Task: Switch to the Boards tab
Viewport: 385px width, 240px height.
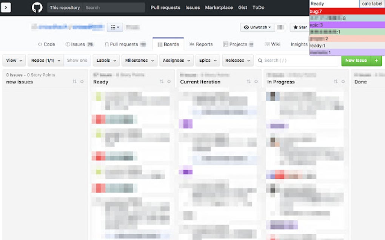Action: 168,44
